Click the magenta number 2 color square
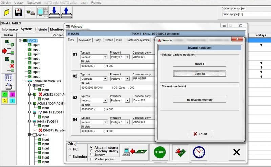This screenshot has height=167, width=271. pyautogui.click(x=13, y=94)
